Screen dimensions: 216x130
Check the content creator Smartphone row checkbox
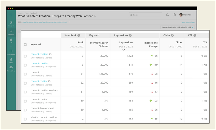pos(25,101)
